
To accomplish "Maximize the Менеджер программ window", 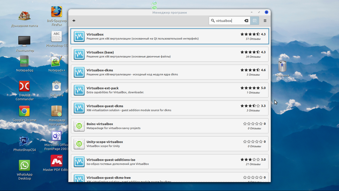I will tap(259, 12).
